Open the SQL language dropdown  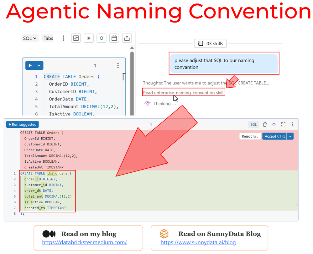click(x=30, y=38)
